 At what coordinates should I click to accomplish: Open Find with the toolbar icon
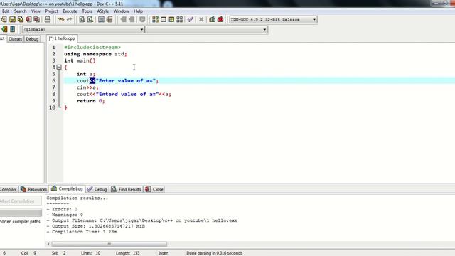82,19
